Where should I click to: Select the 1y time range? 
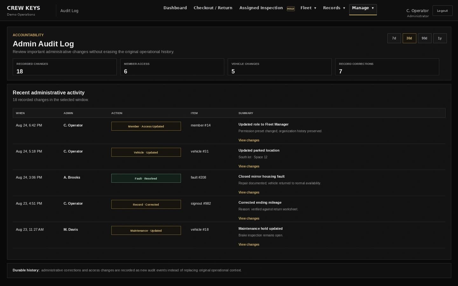tap(440, 38)
